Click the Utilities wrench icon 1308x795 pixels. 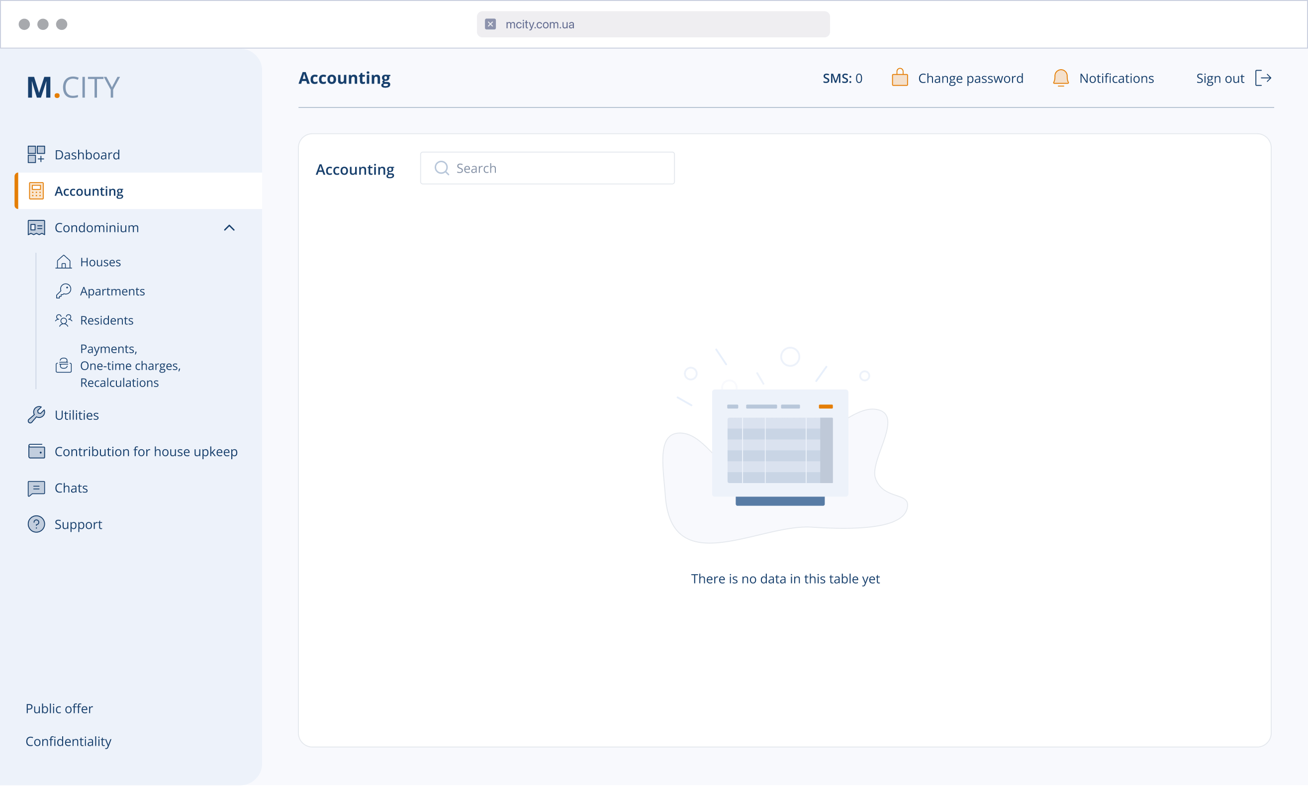[36, 415]
